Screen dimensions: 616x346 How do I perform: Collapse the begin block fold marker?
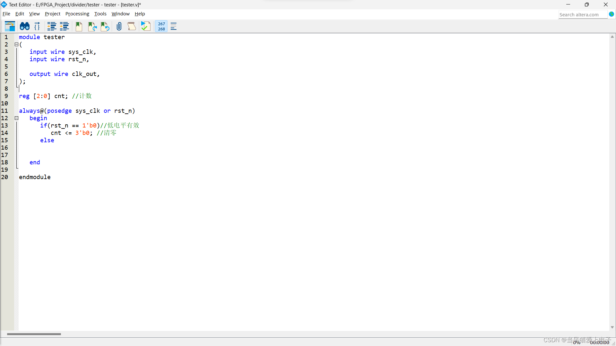coord(16,118)
